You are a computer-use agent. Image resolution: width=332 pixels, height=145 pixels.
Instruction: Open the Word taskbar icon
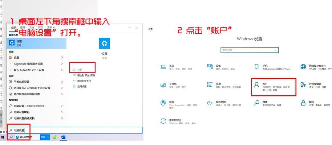point(63,137)
